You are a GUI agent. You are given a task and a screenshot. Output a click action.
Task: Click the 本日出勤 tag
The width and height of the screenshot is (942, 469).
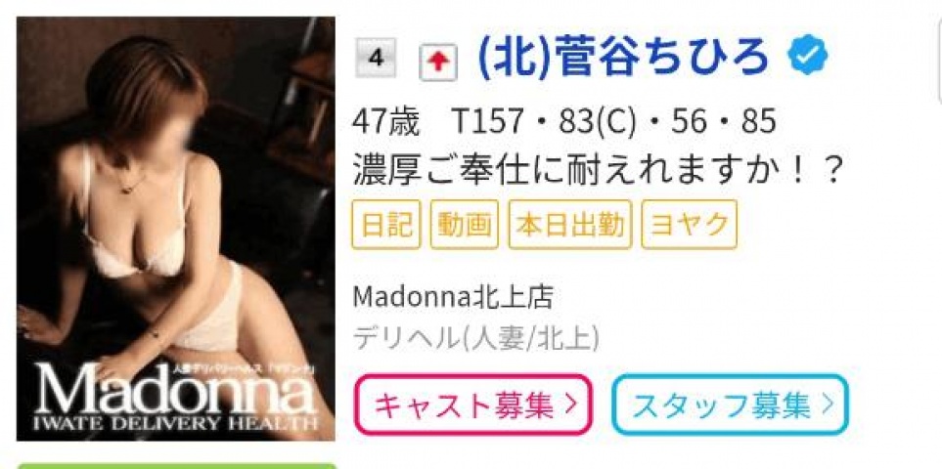(570, 225)
